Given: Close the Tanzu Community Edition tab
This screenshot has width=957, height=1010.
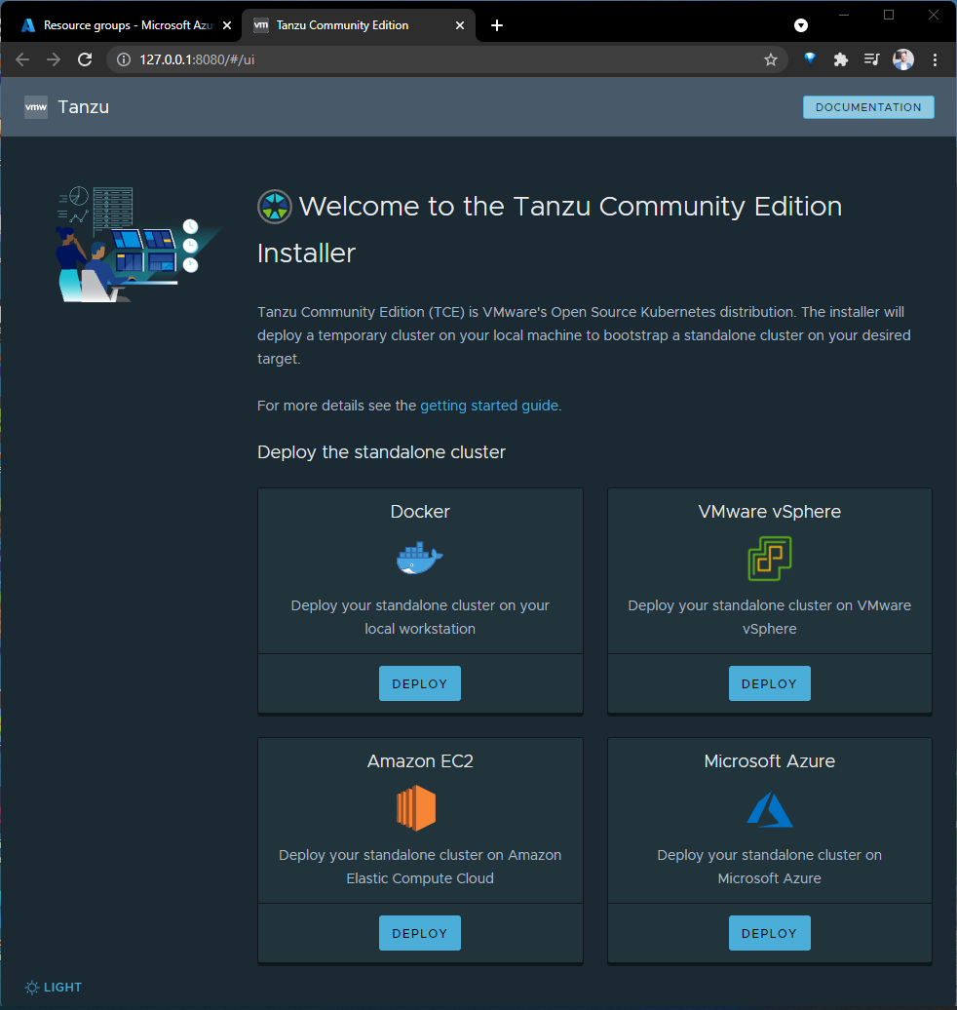Looking at the screenshot, I should 460,25.
